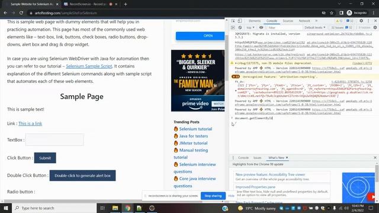Open the Incognito profile button
379x213 pixels.
[x=356, y=13]
